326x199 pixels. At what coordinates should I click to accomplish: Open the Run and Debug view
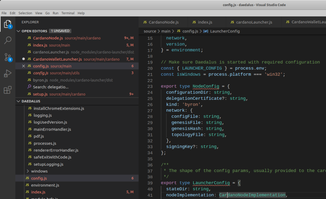pyautogui.click(x=8, y=73)
